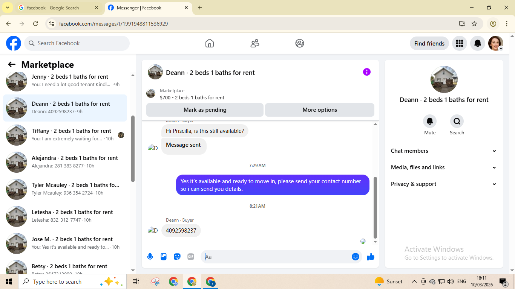This screenshot has width=515, height=289.
Task: Mute this conversation with bell icon
Action: 430,121
